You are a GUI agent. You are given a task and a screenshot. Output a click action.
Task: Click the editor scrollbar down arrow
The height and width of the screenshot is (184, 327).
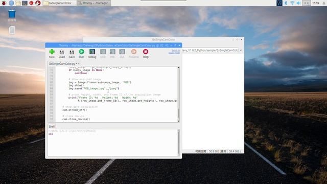(178, 121)
